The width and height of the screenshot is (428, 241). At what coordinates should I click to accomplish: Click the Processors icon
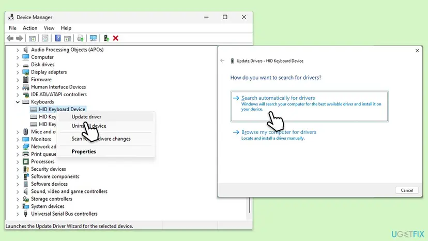coord(26,162)
